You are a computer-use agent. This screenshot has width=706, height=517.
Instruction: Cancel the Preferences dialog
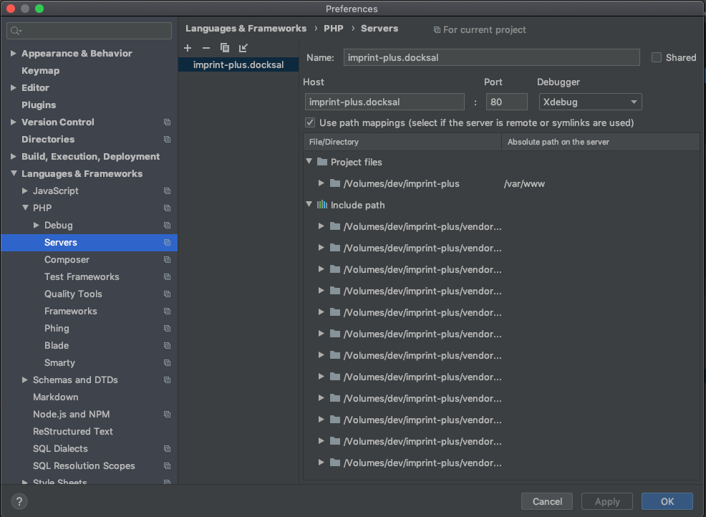tap(546, 501)
